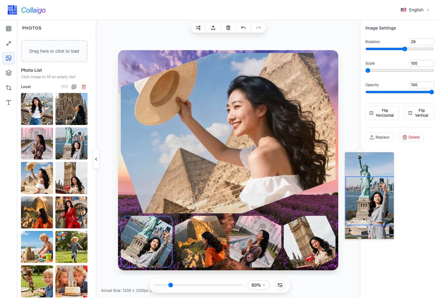Select the Crop tool
439x298 pixels.
tap(8, 88)
